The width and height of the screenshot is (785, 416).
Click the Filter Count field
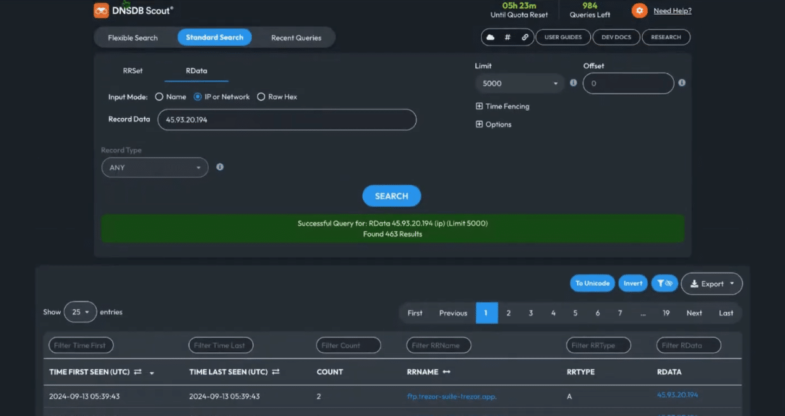click(x=348, y=345)
